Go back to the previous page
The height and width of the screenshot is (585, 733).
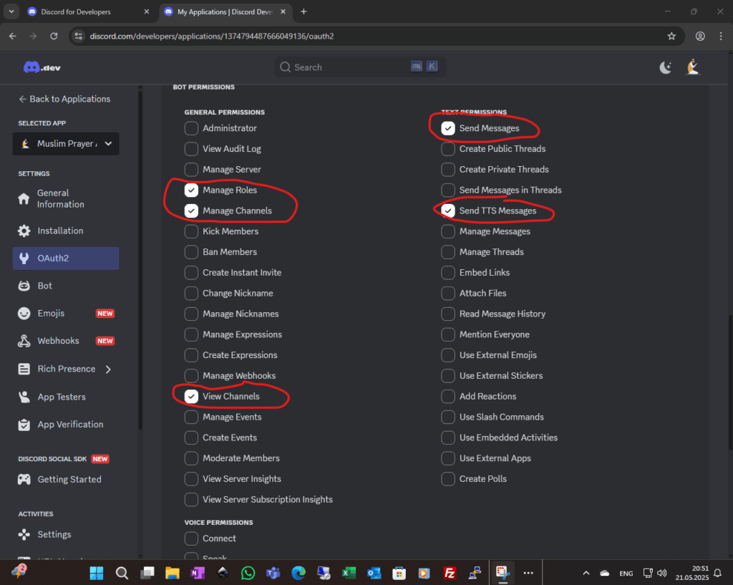[x=13, y=36]
